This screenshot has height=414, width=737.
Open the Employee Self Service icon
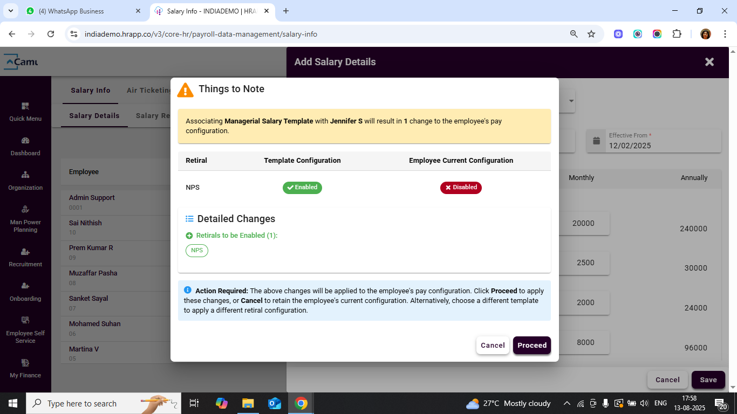pyautogui.click(x=25, y=321)
